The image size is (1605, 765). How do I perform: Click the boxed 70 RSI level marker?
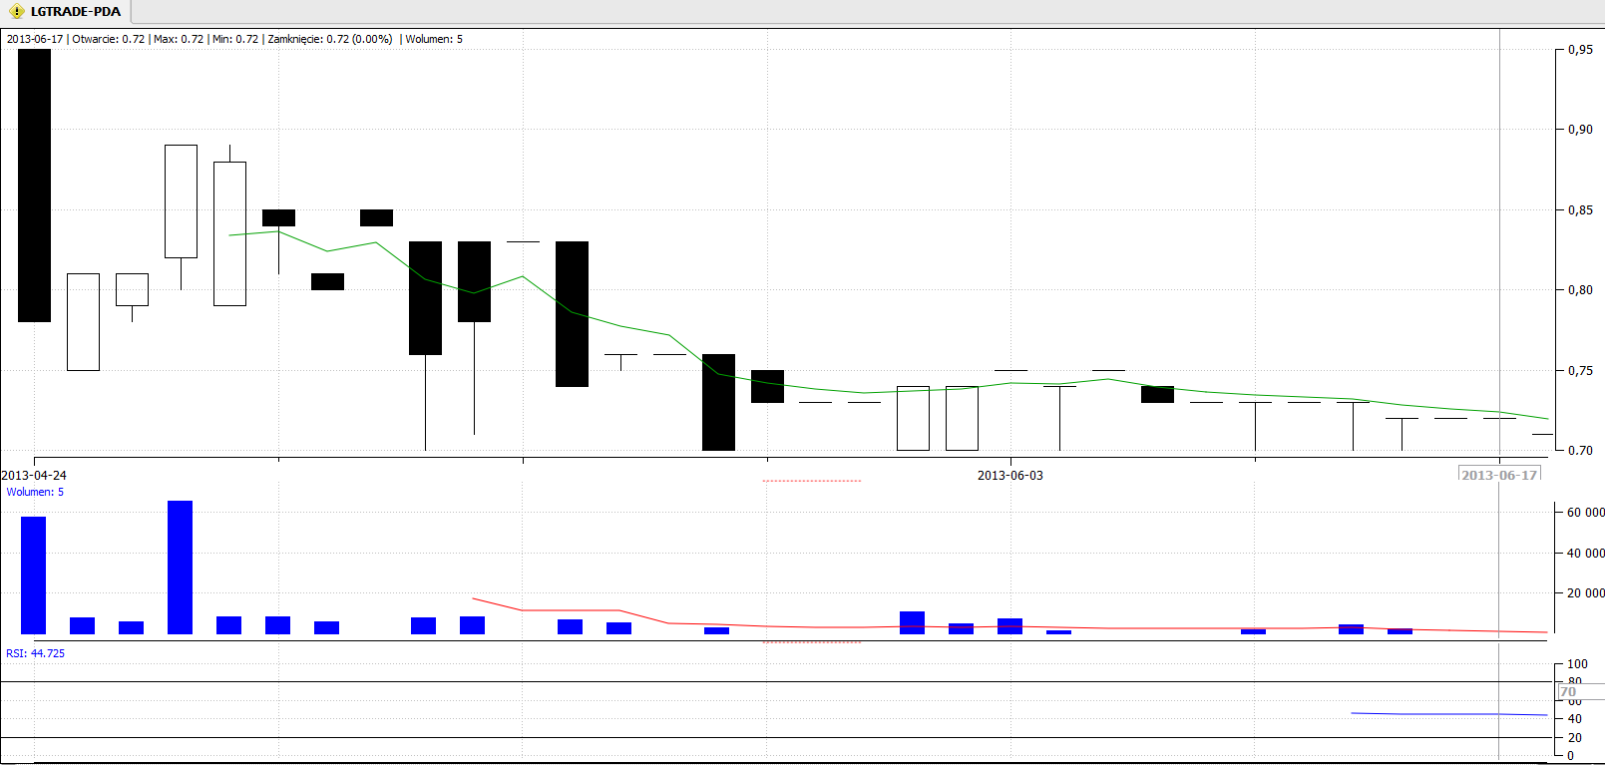[x=1569, y=691]
